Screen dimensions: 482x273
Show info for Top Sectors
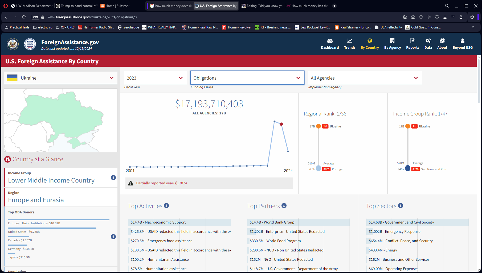pos(401,205)
